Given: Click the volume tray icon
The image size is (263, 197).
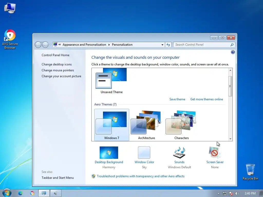Looking at the screenshot, I should point(237,193).
